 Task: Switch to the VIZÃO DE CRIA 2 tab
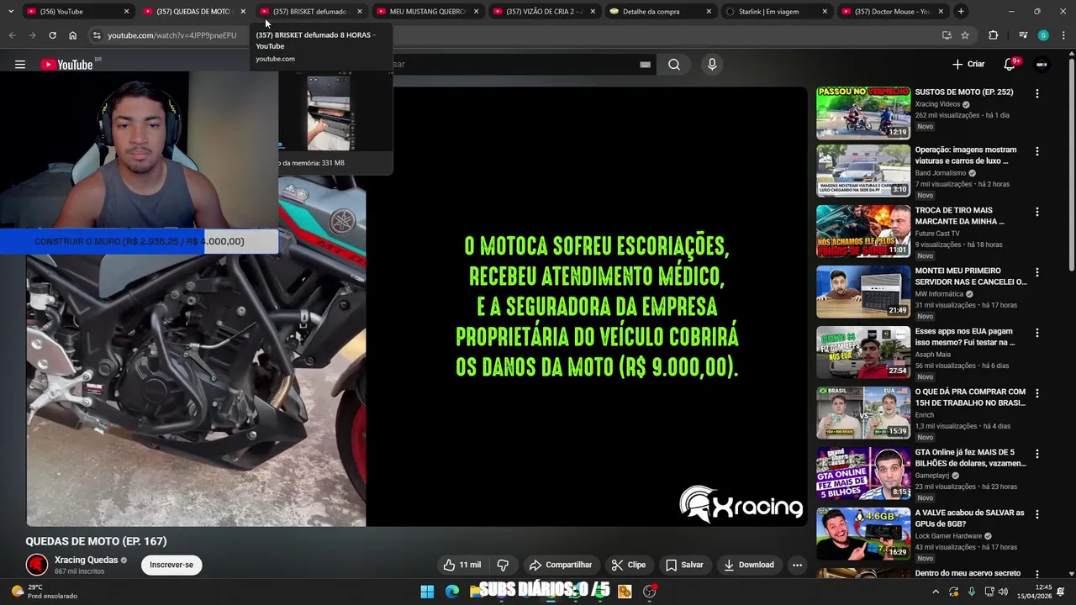(x=545, y=12)
